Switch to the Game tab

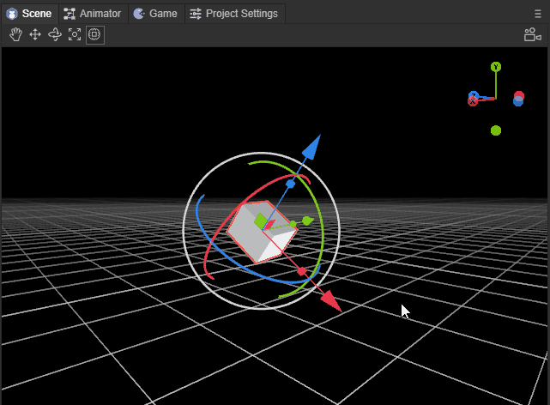click(x=155, y=14)
